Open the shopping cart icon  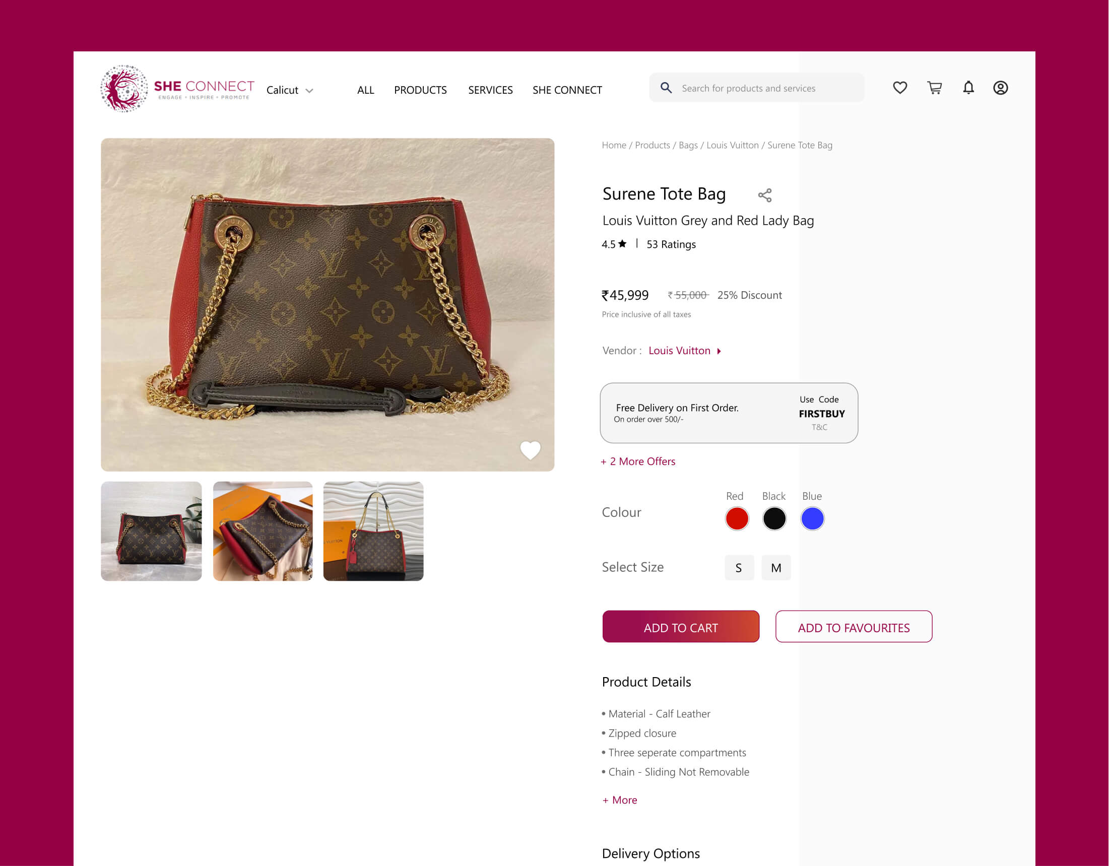pos(934,88)
